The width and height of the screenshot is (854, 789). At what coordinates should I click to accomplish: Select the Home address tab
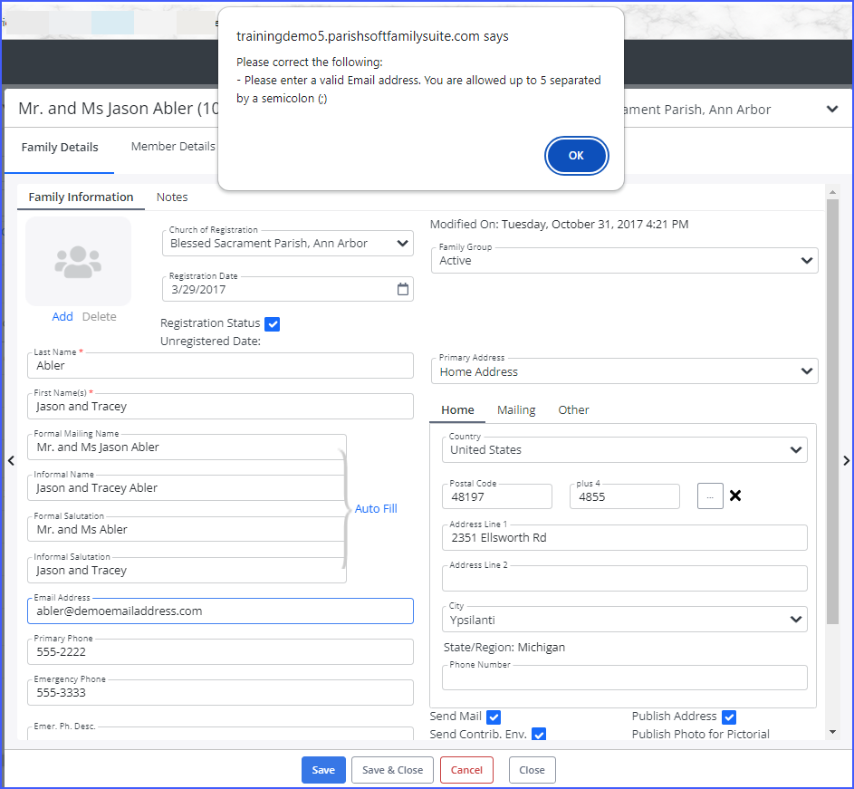point(457,409)
